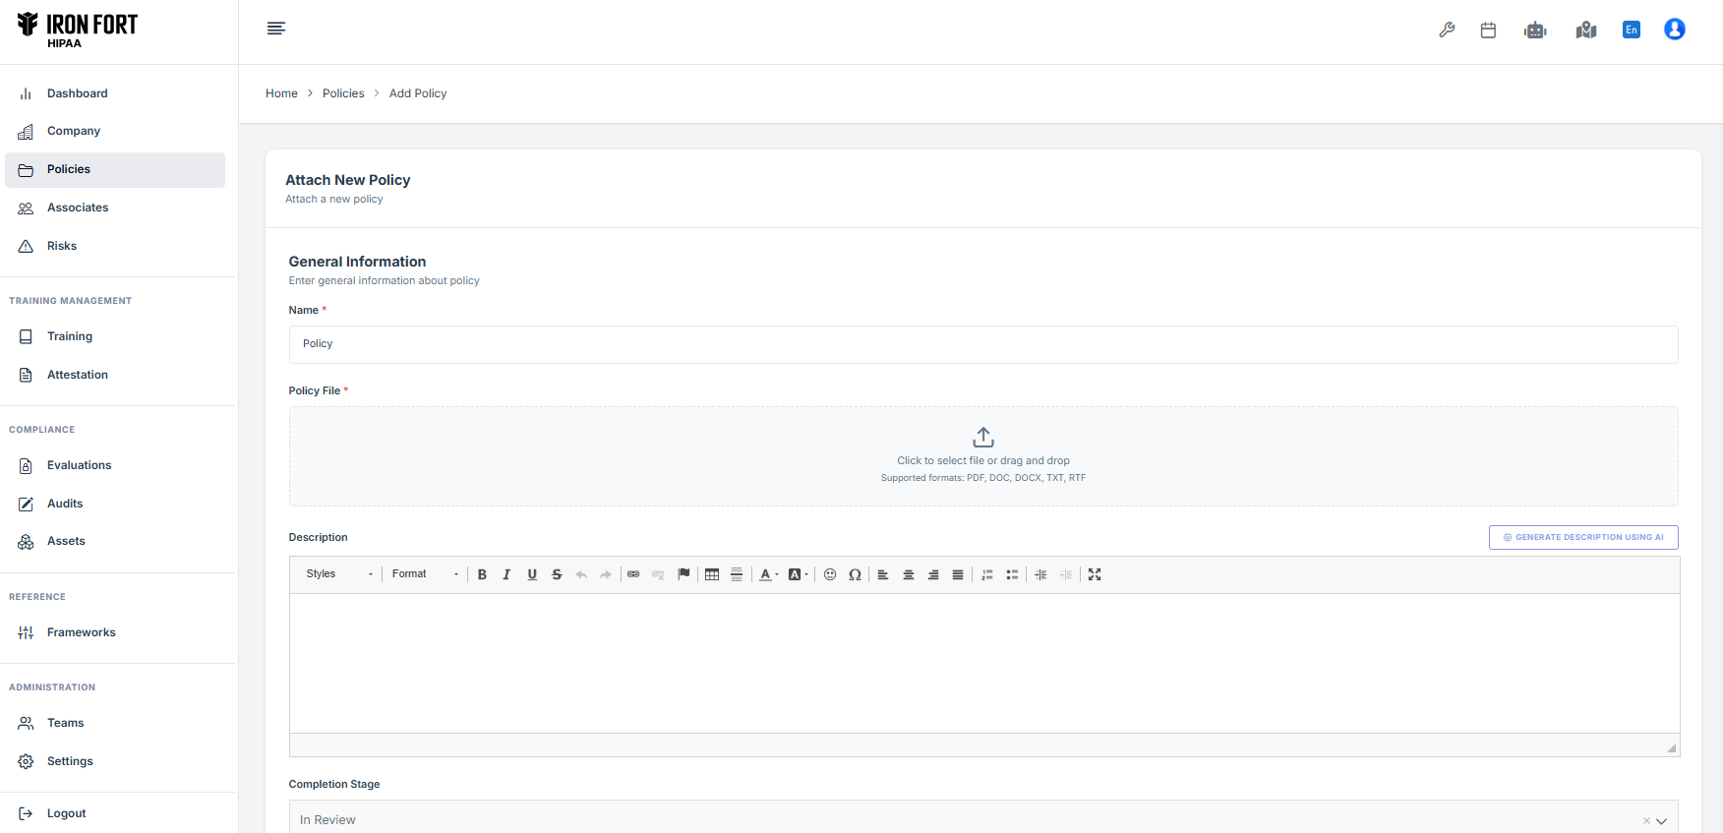Go to Risks in sidebar
Viewport: 1723px width, 833px height.
[62, 246]
